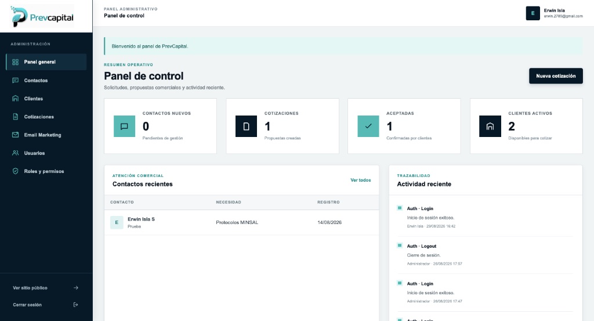
Task: Click the Aceptadas card checkmark icon
Action: 368,126
